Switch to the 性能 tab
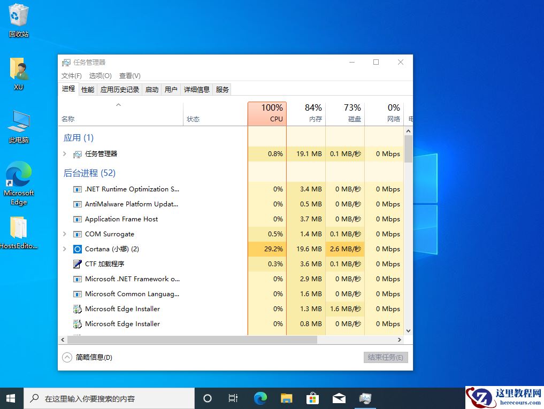The width and height of the screenshot is (544, 409). pyautogui.click(x=87, y=89)
